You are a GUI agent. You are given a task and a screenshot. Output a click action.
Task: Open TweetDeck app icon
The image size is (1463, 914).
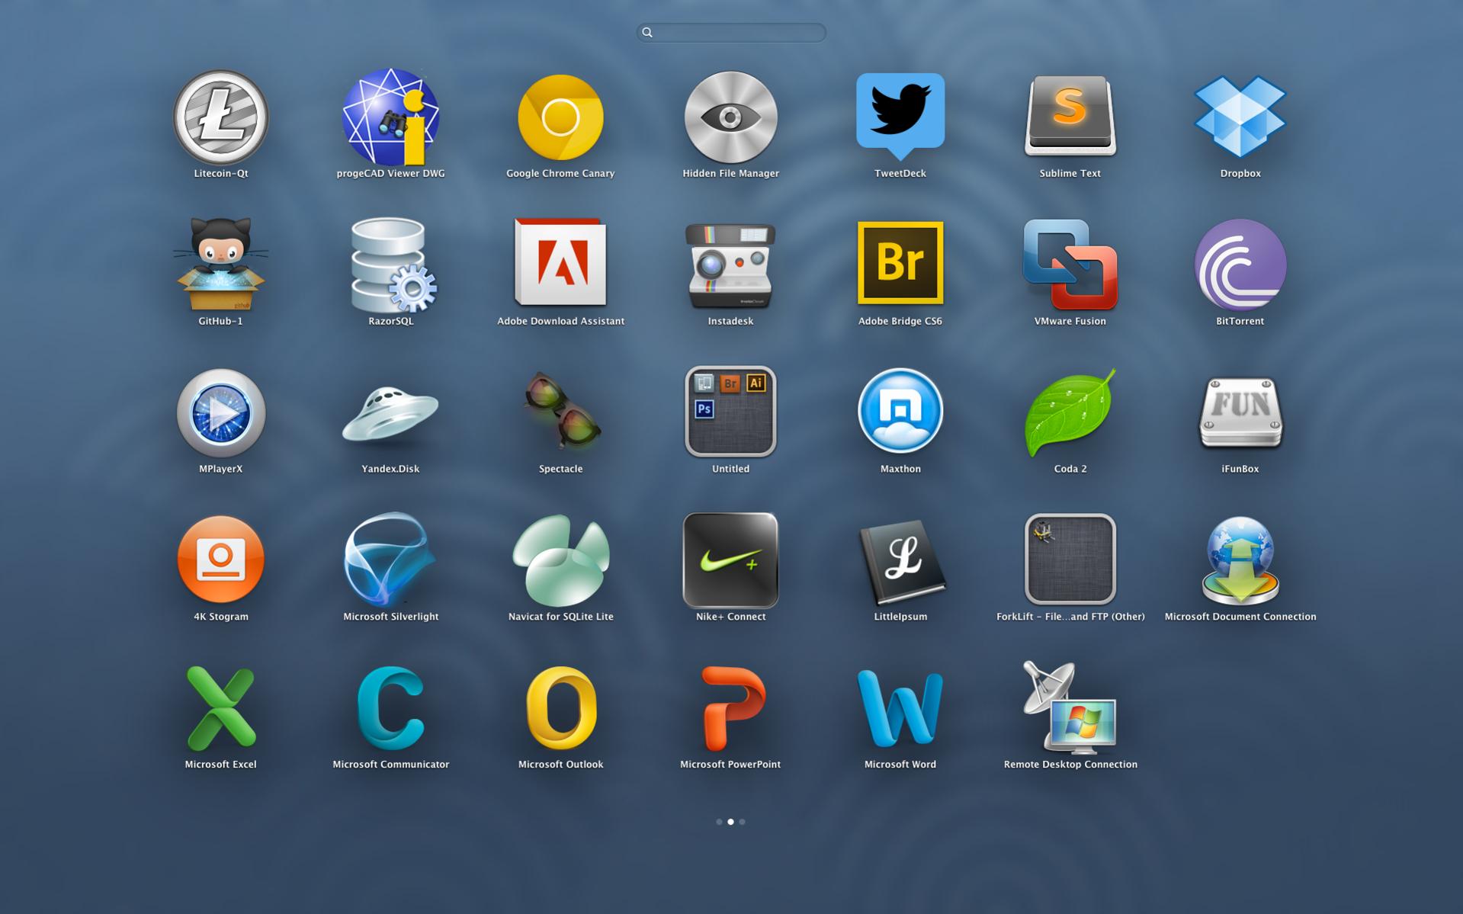[900, 115]
